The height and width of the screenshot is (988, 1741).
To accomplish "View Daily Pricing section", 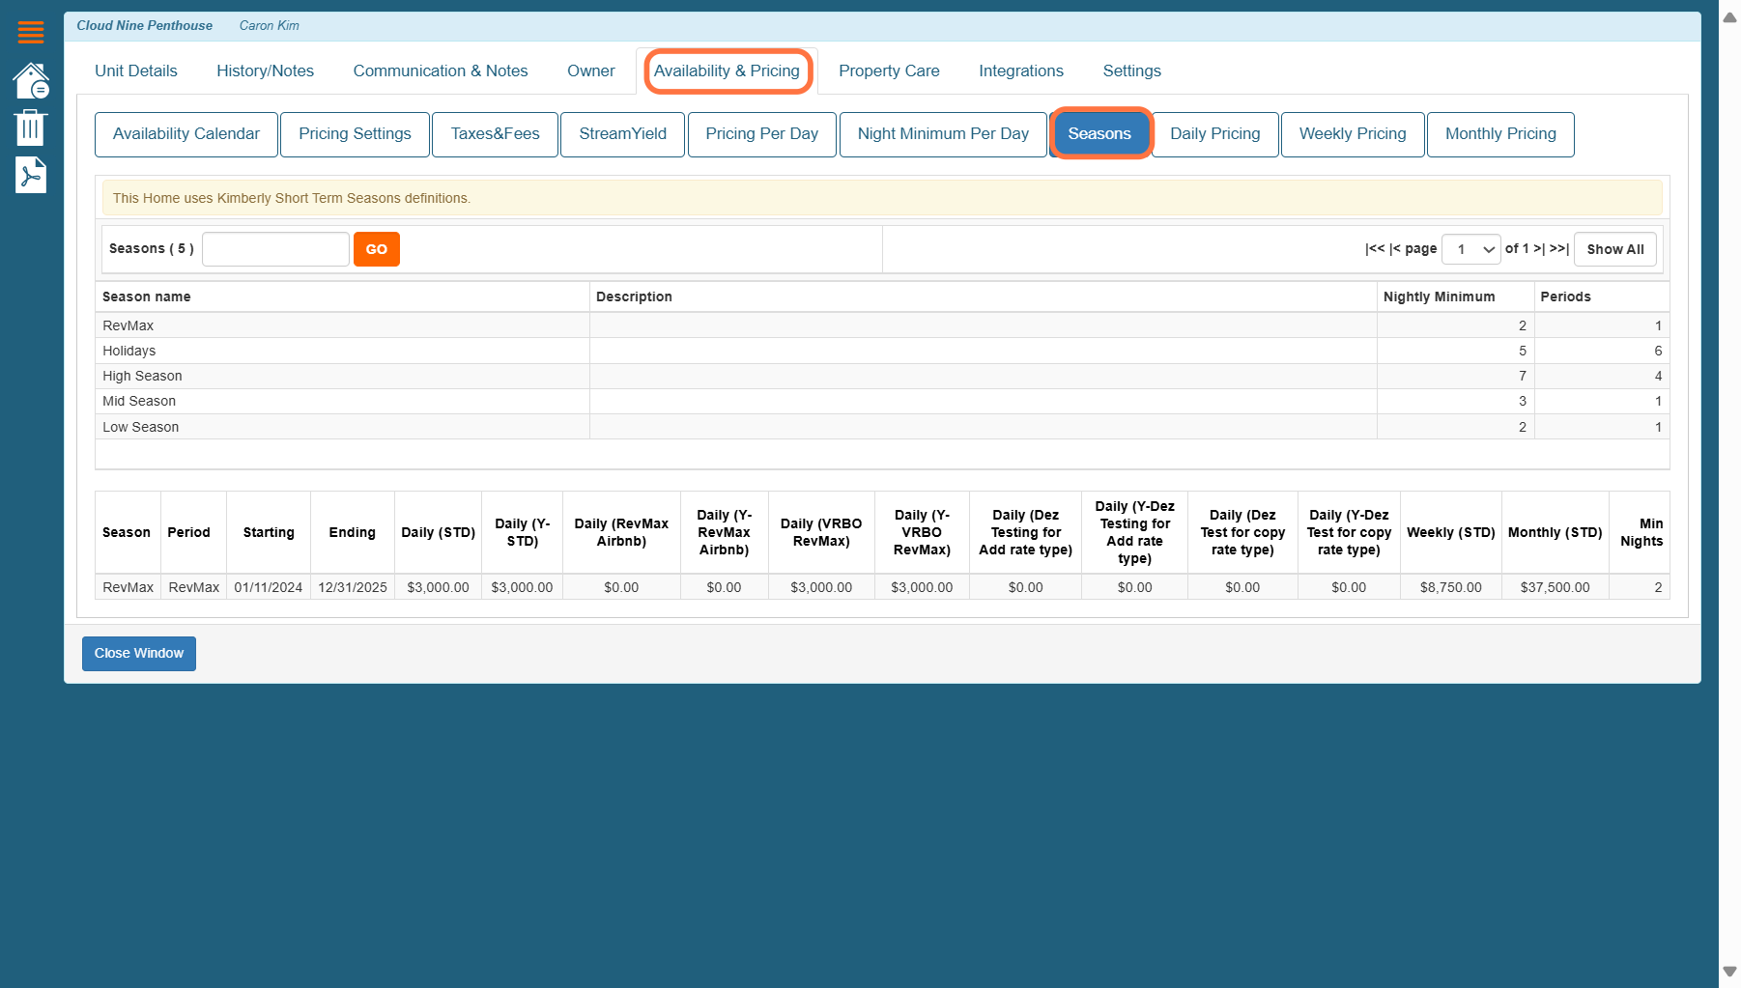I will click(1215, 134).
